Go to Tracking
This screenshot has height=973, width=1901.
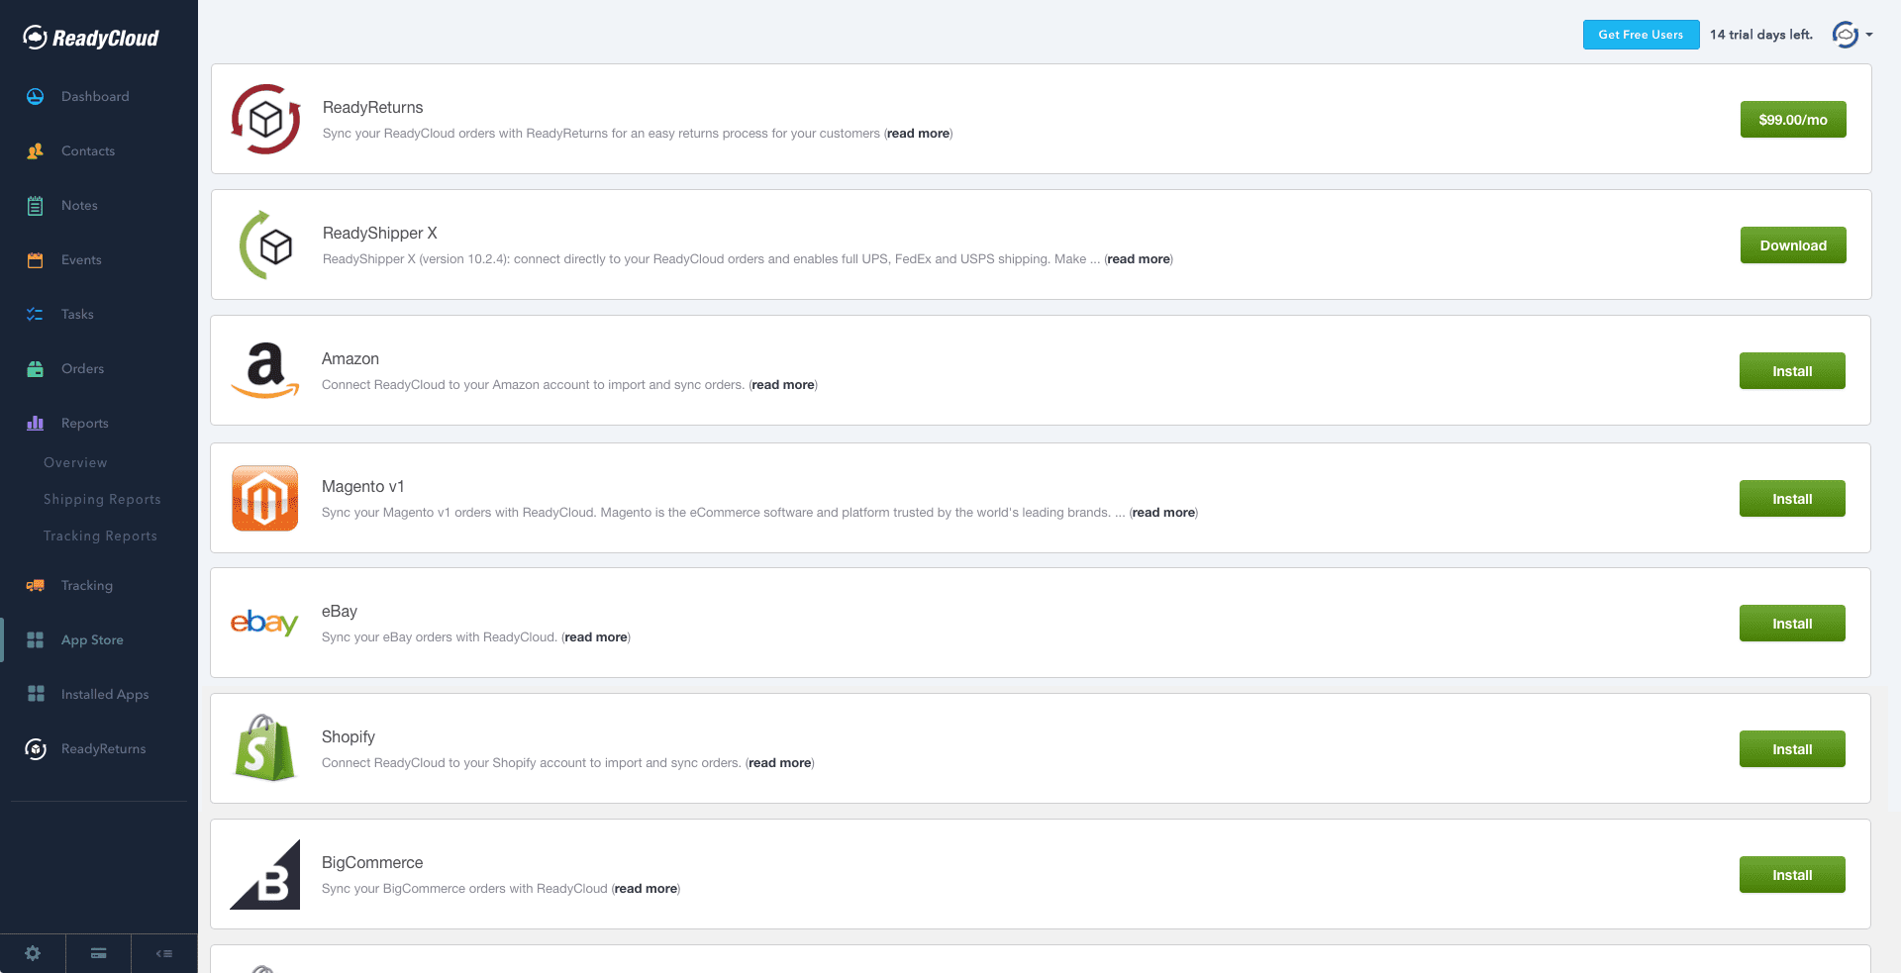(x=87, y=585)
